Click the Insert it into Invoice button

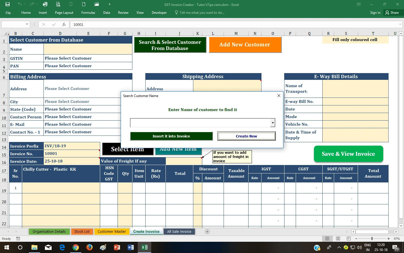pyautogui.click(x=171, y=136)
